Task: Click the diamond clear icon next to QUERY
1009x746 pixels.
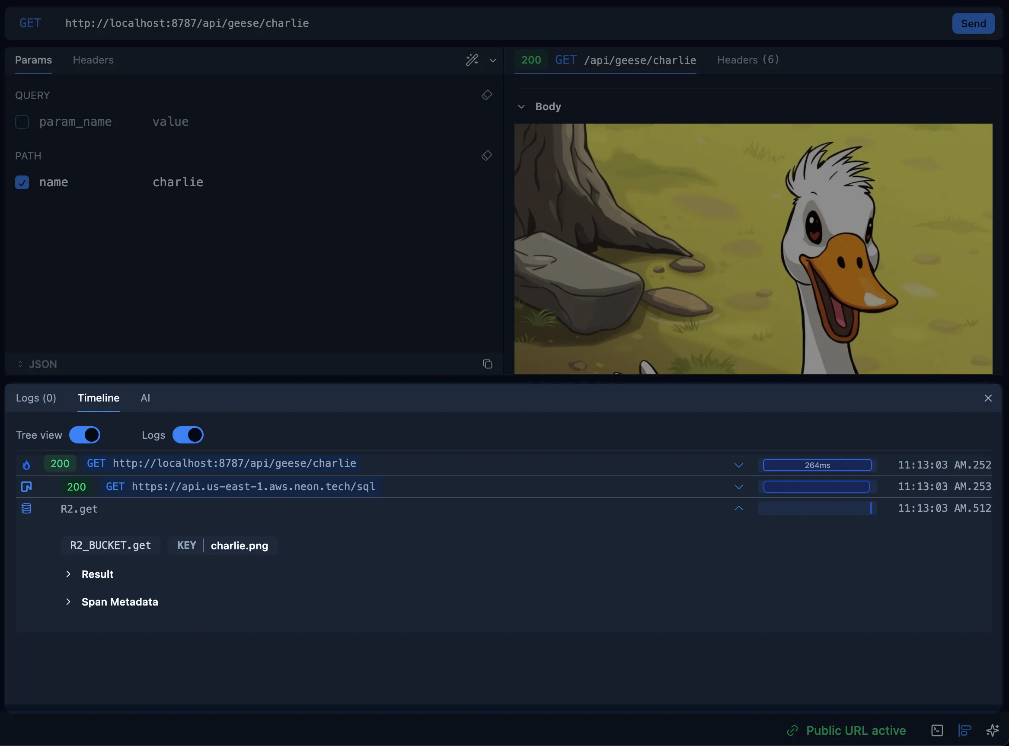Action: [x=486, y=95]
